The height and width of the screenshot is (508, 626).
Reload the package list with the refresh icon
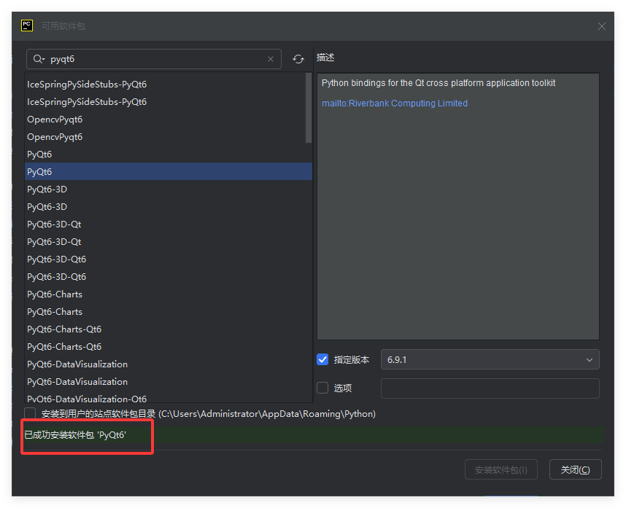click(x=298, y=59)
